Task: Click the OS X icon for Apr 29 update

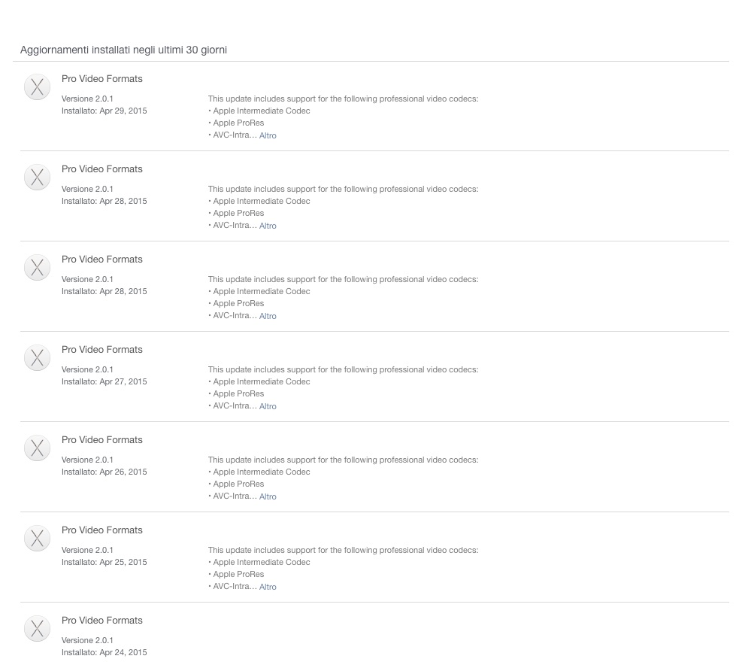Action: click(38, 87)
